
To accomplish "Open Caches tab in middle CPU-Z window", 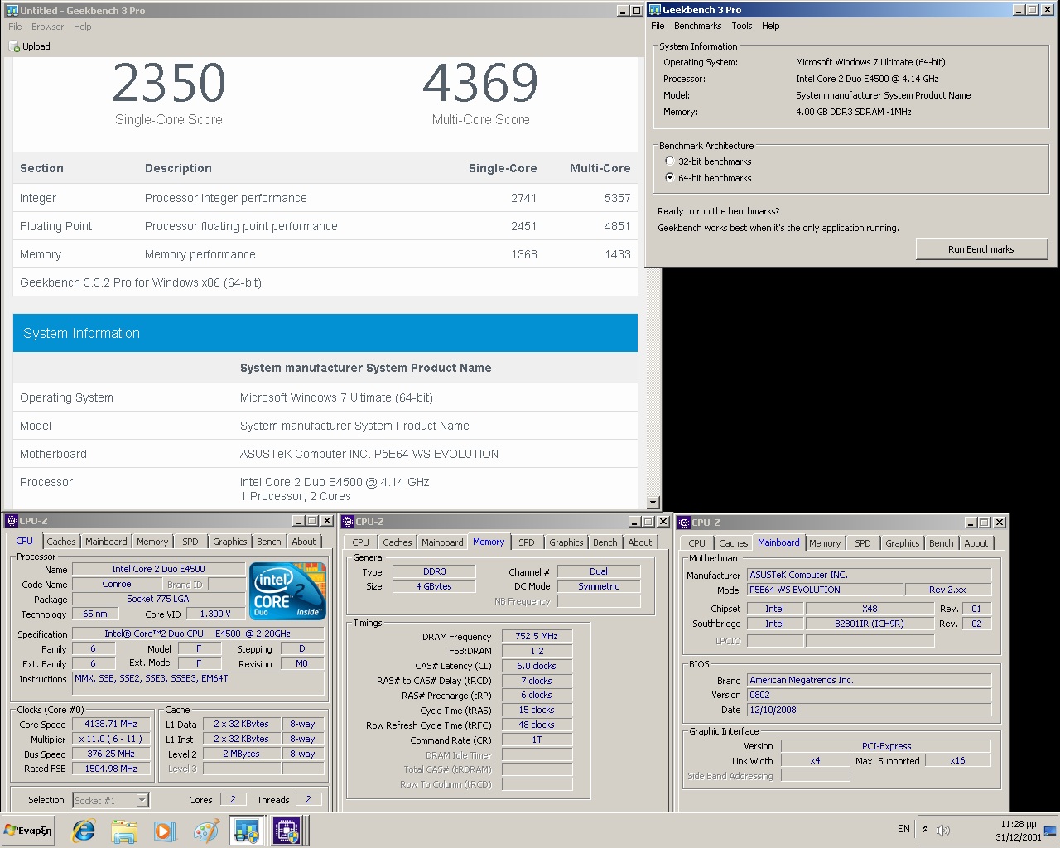I will pyautogui.click(x=397, y=542).
